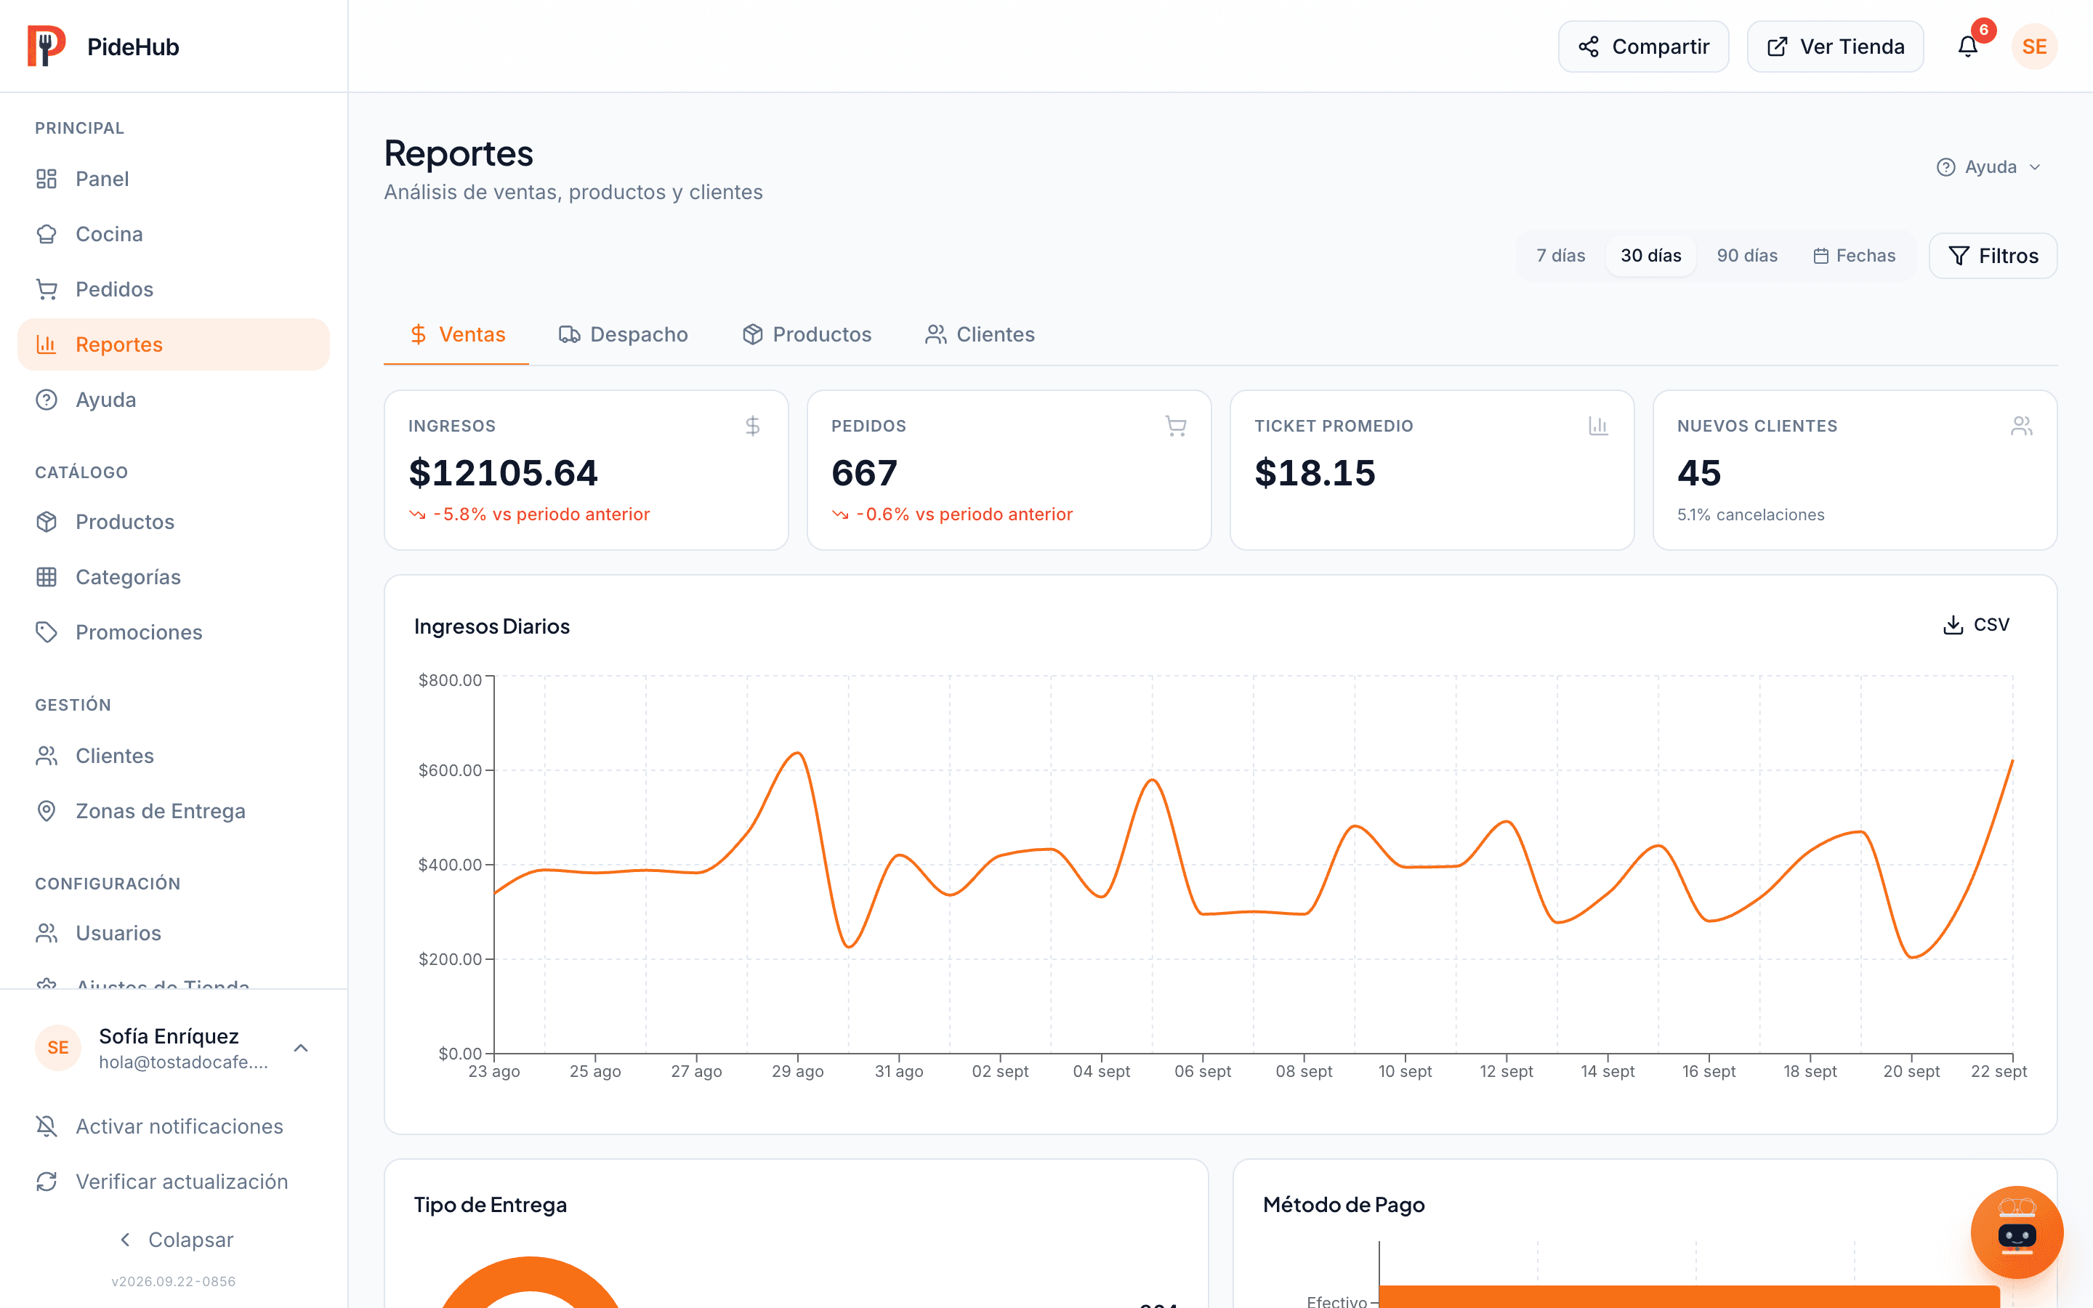This screenshot has height=1308, width=2093.
Task: Click the 5.1% cancelaciones text
Action: tap(1751, 516)
